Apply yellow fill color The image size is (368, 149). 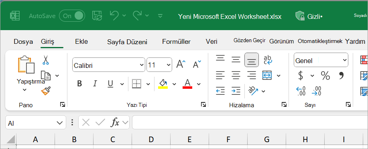[163, 84]
